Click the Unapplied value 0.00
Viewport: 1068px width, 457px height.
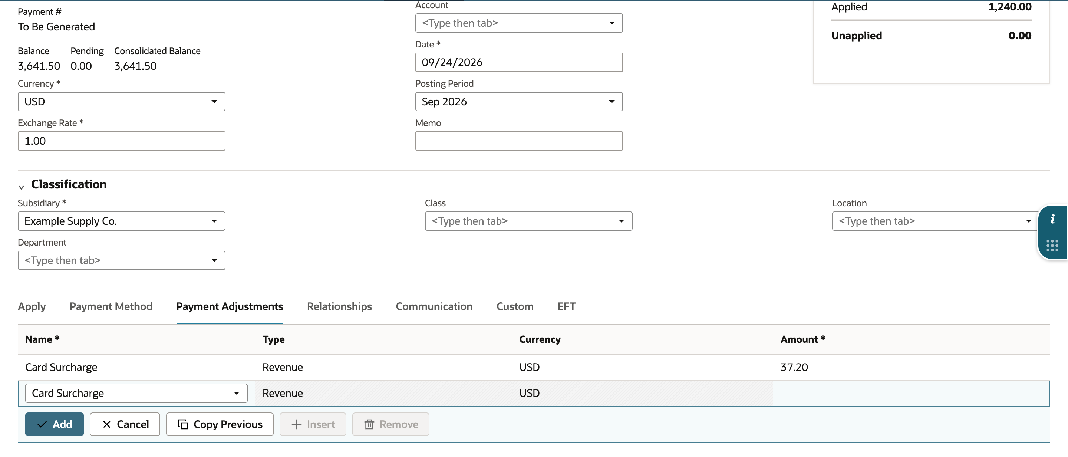(1020, 36)
